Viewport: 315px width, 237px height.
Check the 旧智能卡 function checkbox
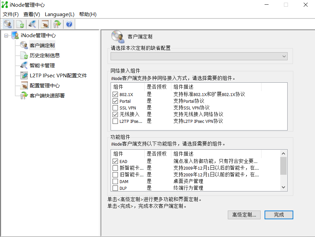(x=115, y=175)
